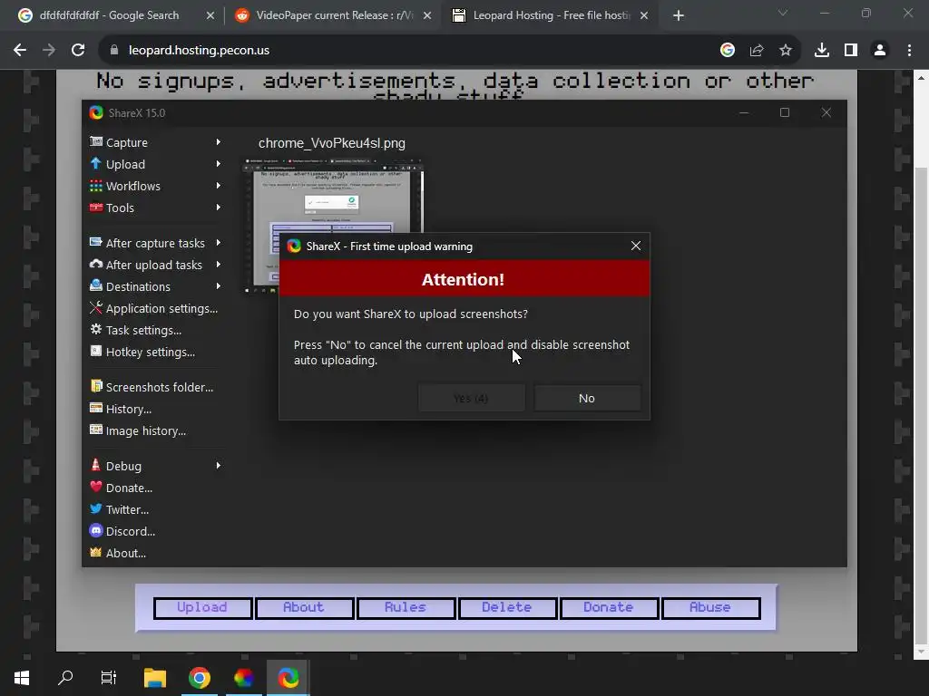
Task: Click the Image history icon
Action: 96,430
